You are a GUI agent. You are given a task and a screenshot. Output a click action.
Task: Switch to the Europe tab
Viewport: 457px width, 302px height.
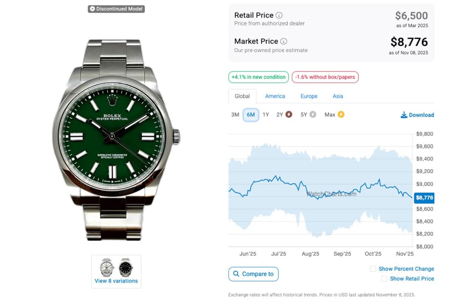[x=309, y=96]
